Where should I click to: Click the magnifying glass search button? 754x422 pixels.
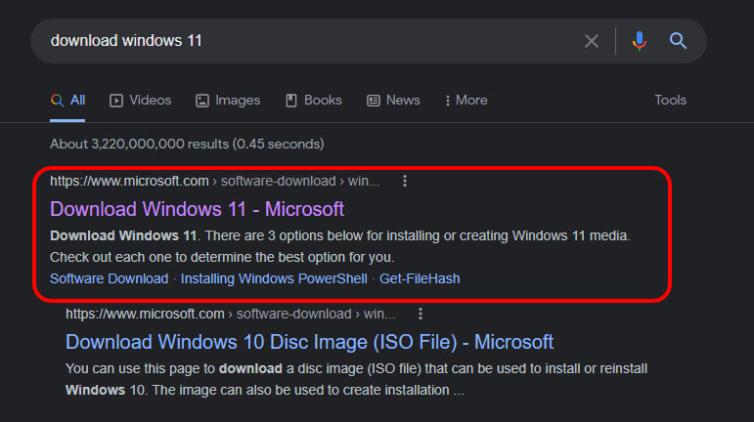[x=678, y=41]
